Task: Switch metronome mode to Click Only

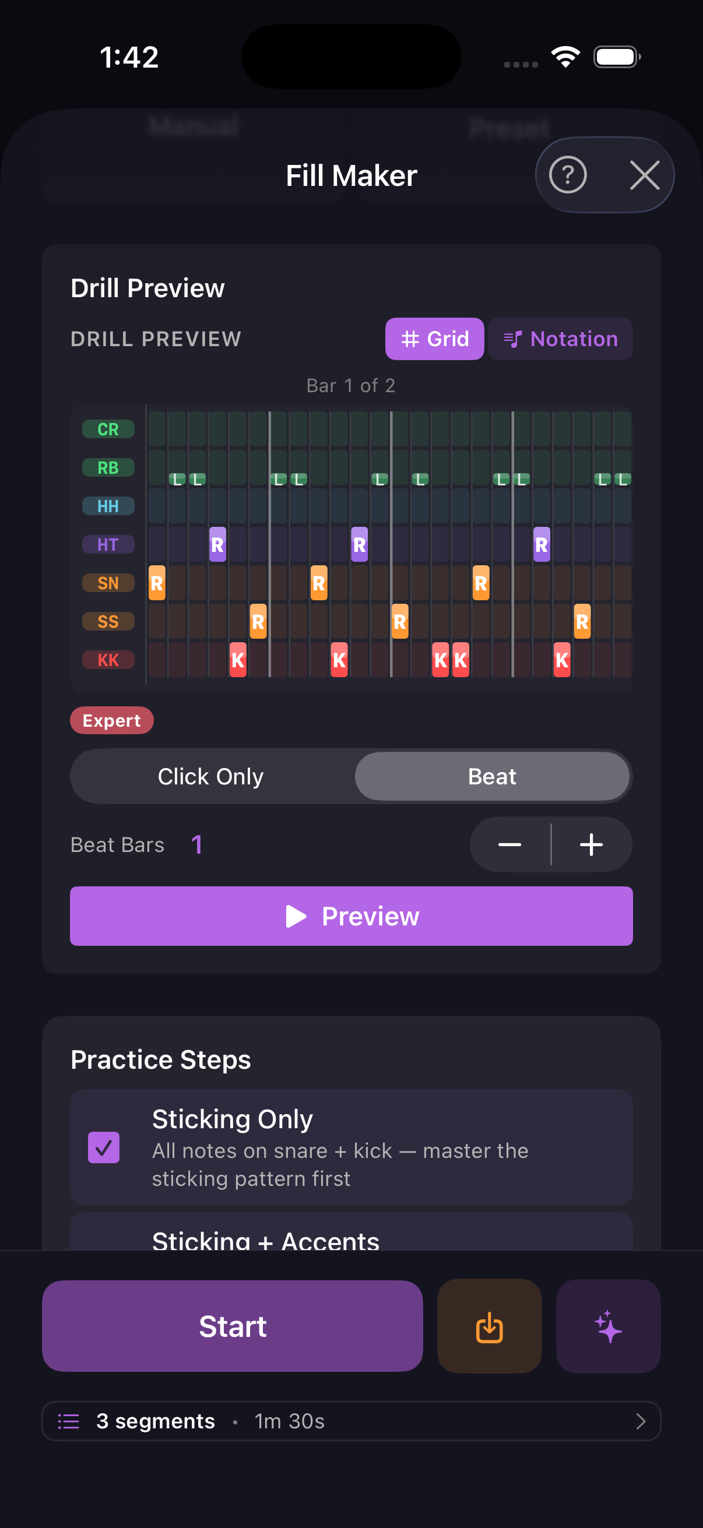Action: click(x=210, y=776)
